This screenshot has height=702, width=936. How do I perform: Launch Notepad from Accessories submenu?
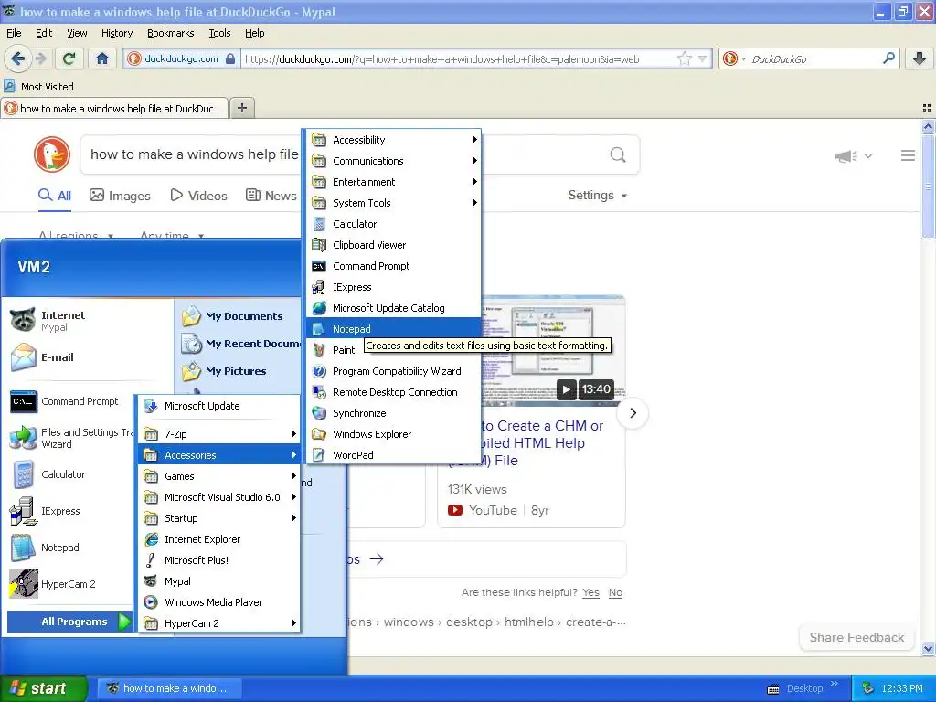click(395, 329)
